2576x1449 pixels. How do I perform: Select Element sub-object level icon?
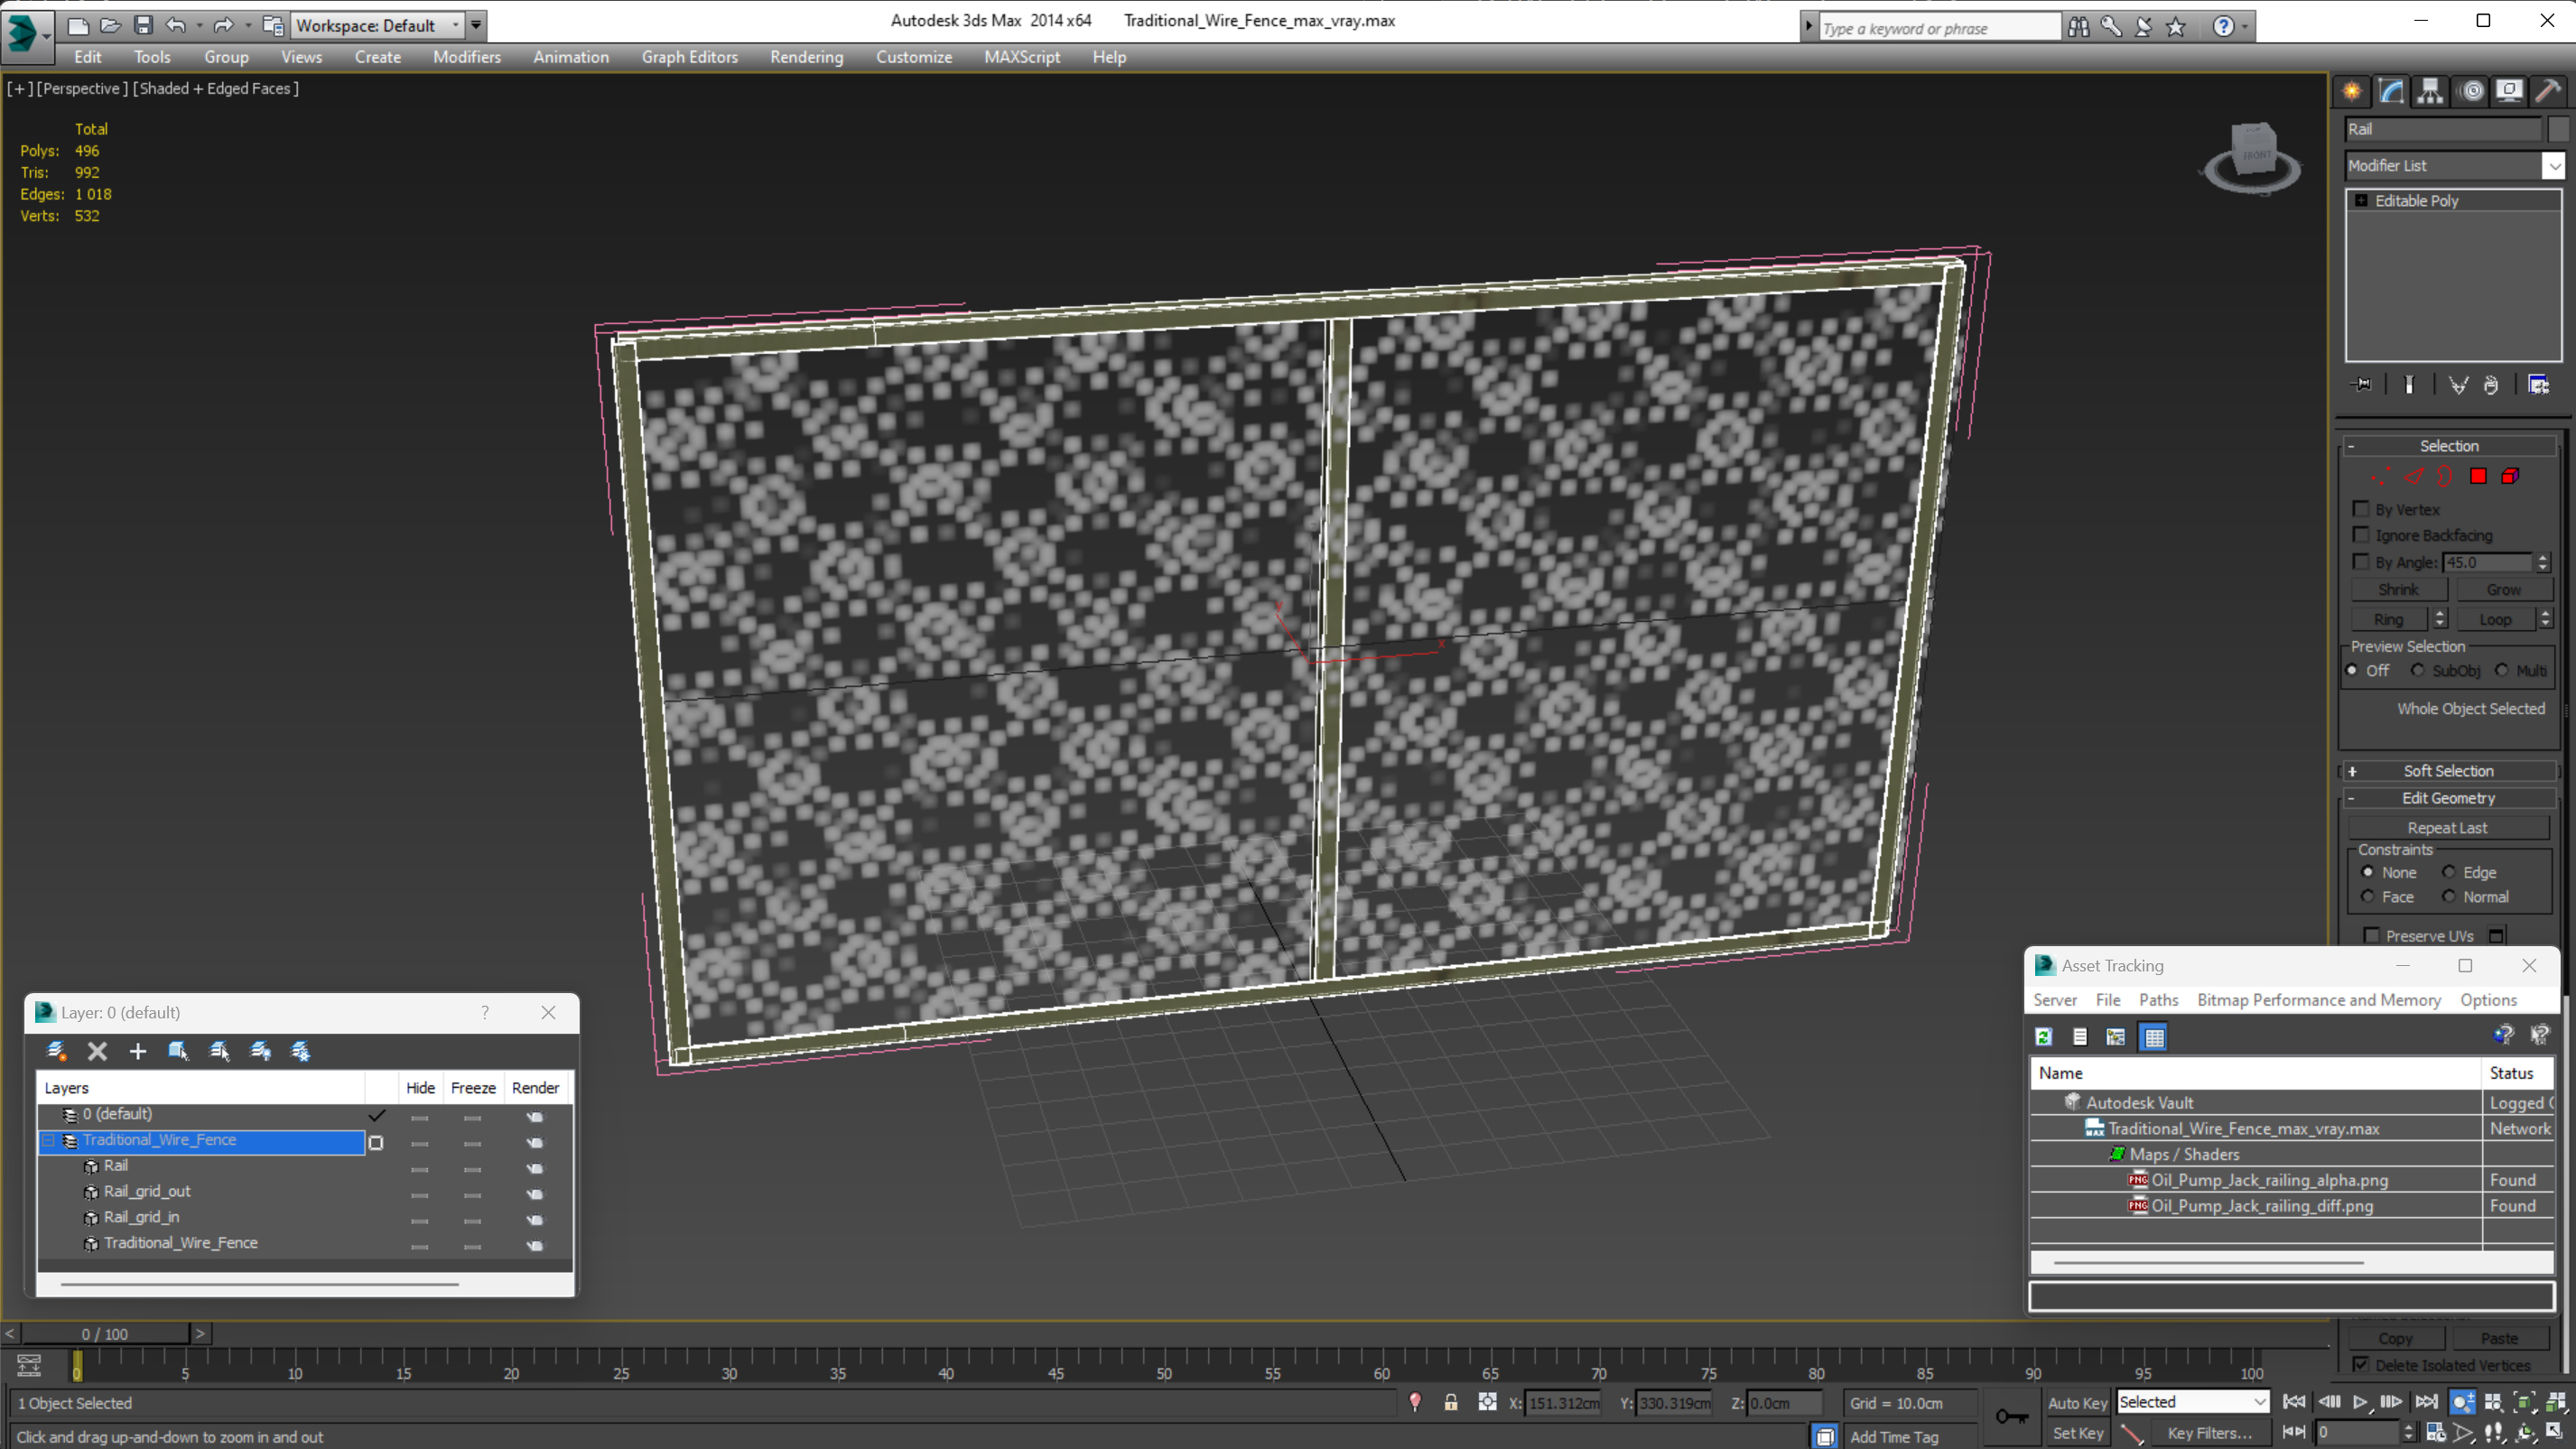point(2510,476)
